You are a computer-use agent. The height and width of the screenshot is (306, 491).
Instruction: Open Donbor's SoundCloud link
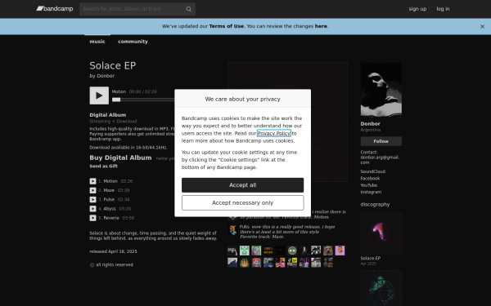click(372, 171)
